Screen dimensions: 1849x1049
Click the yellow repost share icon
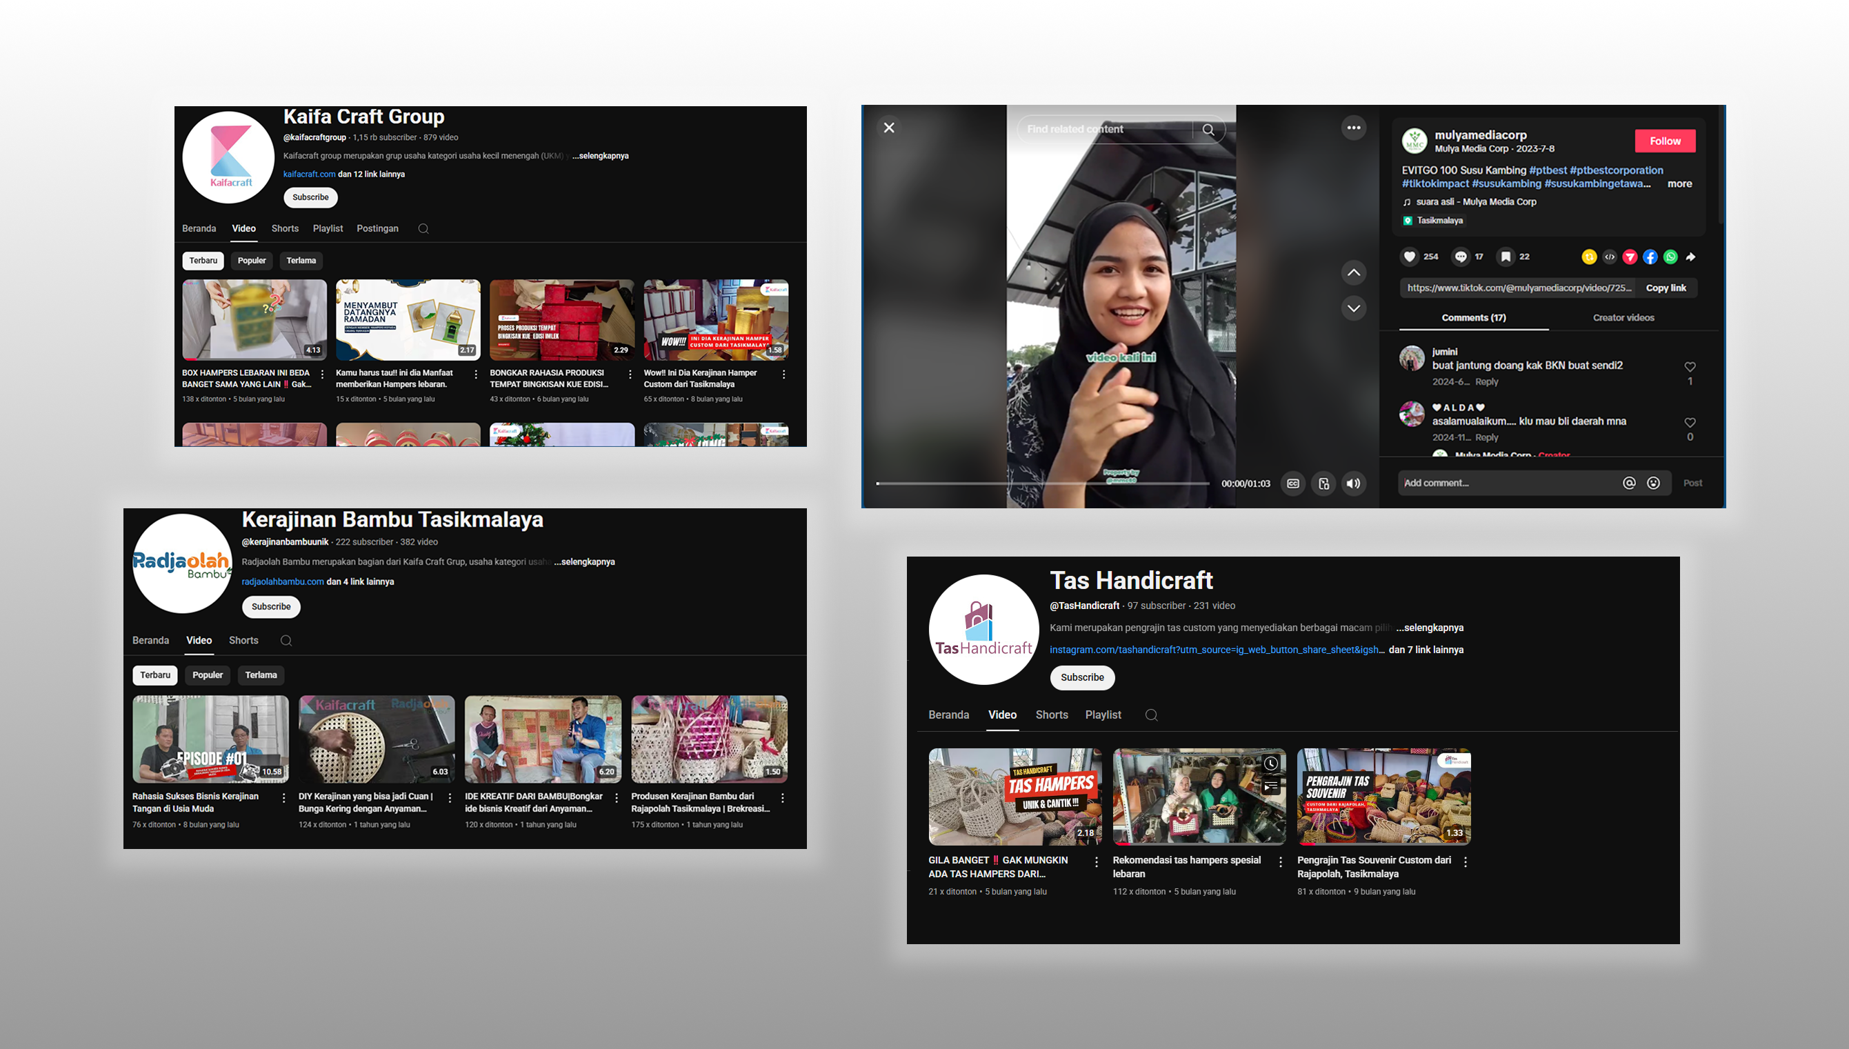(x=1589, y=257)
